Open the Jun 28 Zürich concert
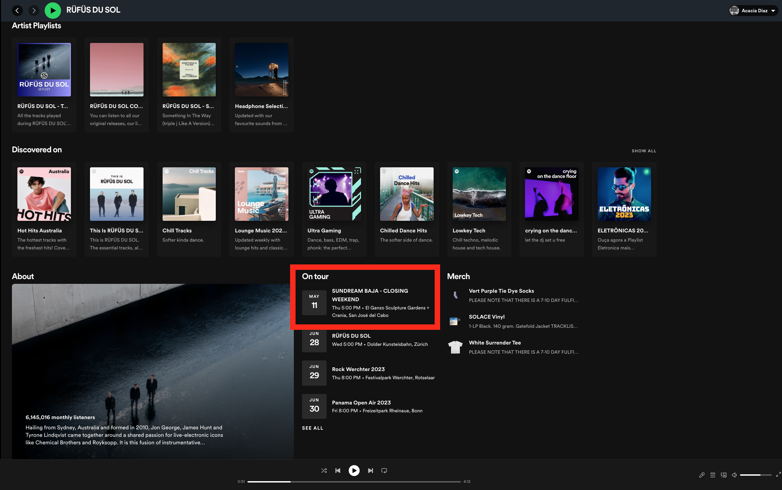 (369, 340)
